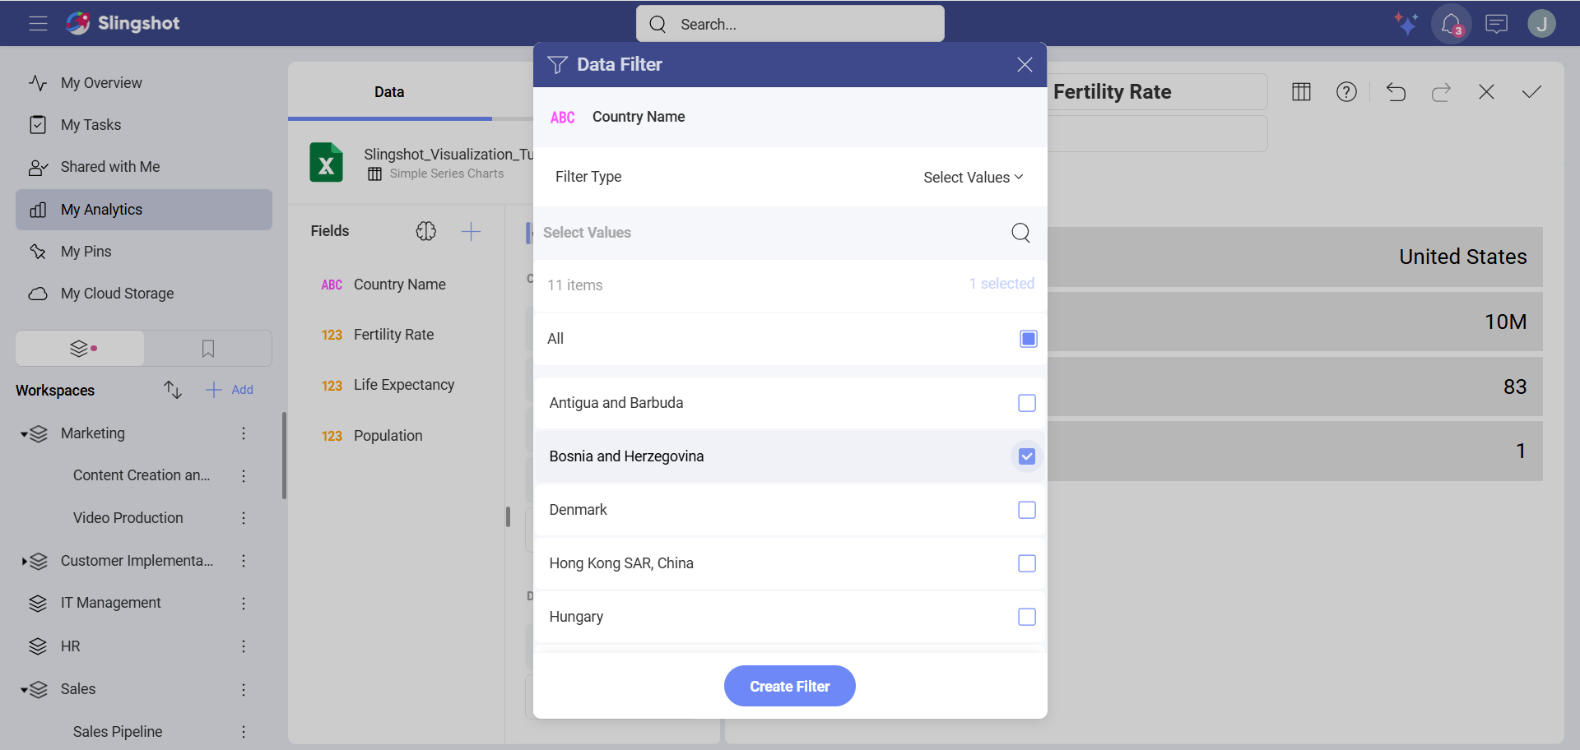Check the Denmark checkbox
The height and width of the screenshot is (750, 1580).
click(x=1027, y=510)
